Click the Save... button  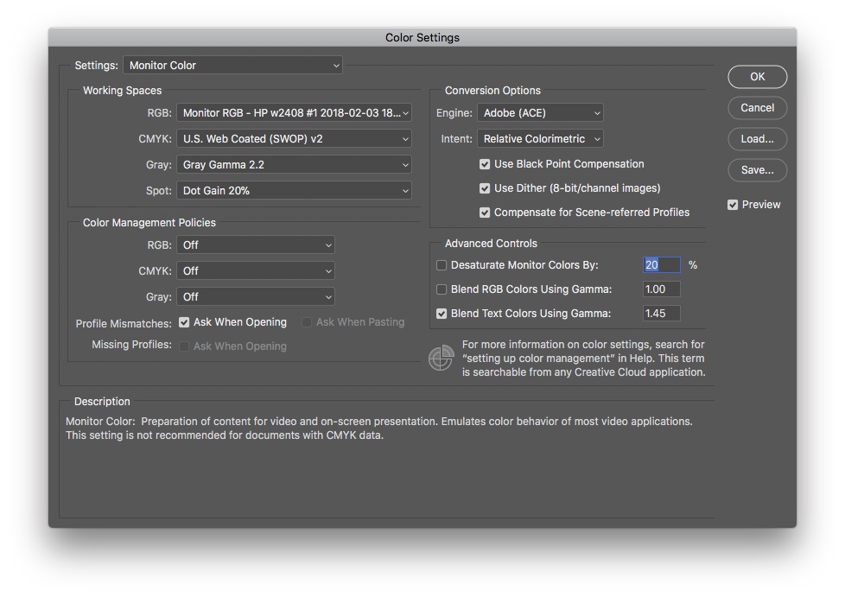point(757,170)
